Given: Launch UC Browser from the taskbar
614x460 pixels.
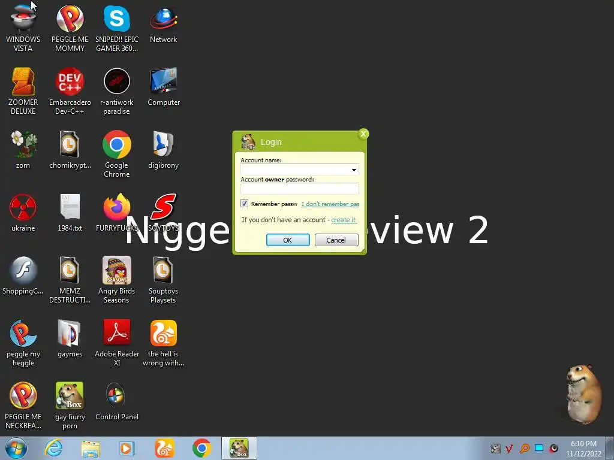Looking at the screenshot, I should point(164,449).
